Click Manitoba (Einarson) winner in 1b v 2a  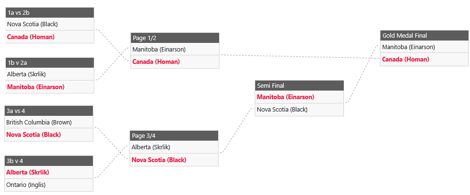click(36, 87)
